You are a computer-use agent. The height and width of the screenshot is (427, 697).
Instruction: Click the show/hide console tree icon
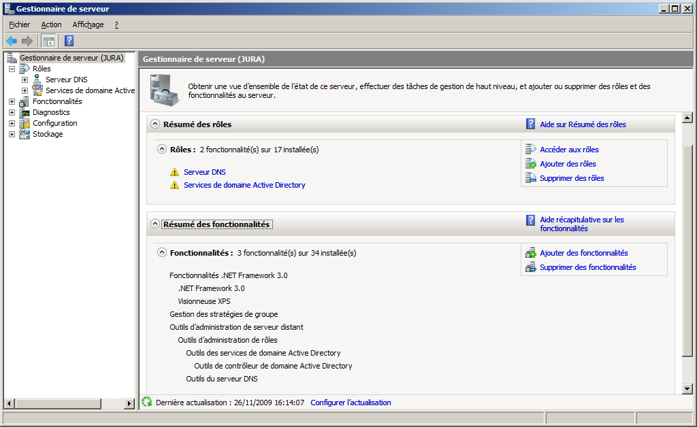tap(48, 41)
